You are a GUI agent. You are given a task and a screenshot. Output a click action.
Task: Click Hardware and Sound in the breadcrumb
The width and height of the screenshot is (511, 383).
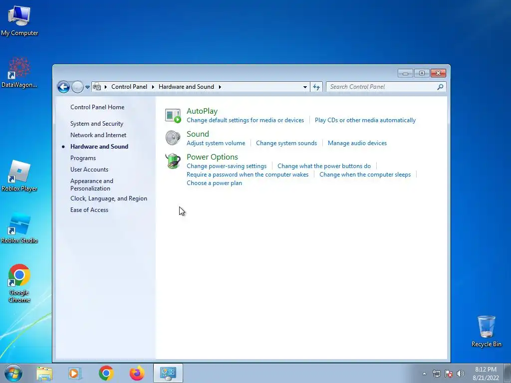click(186, 87)
